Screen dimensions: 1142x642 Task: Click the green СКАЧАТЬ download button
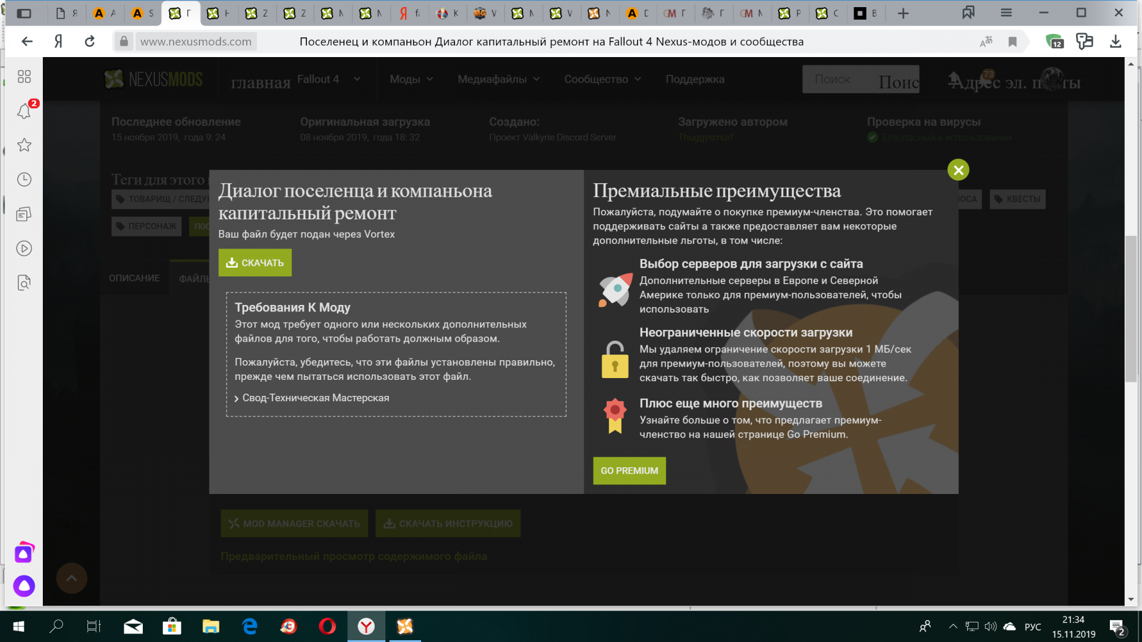point(255,263)
